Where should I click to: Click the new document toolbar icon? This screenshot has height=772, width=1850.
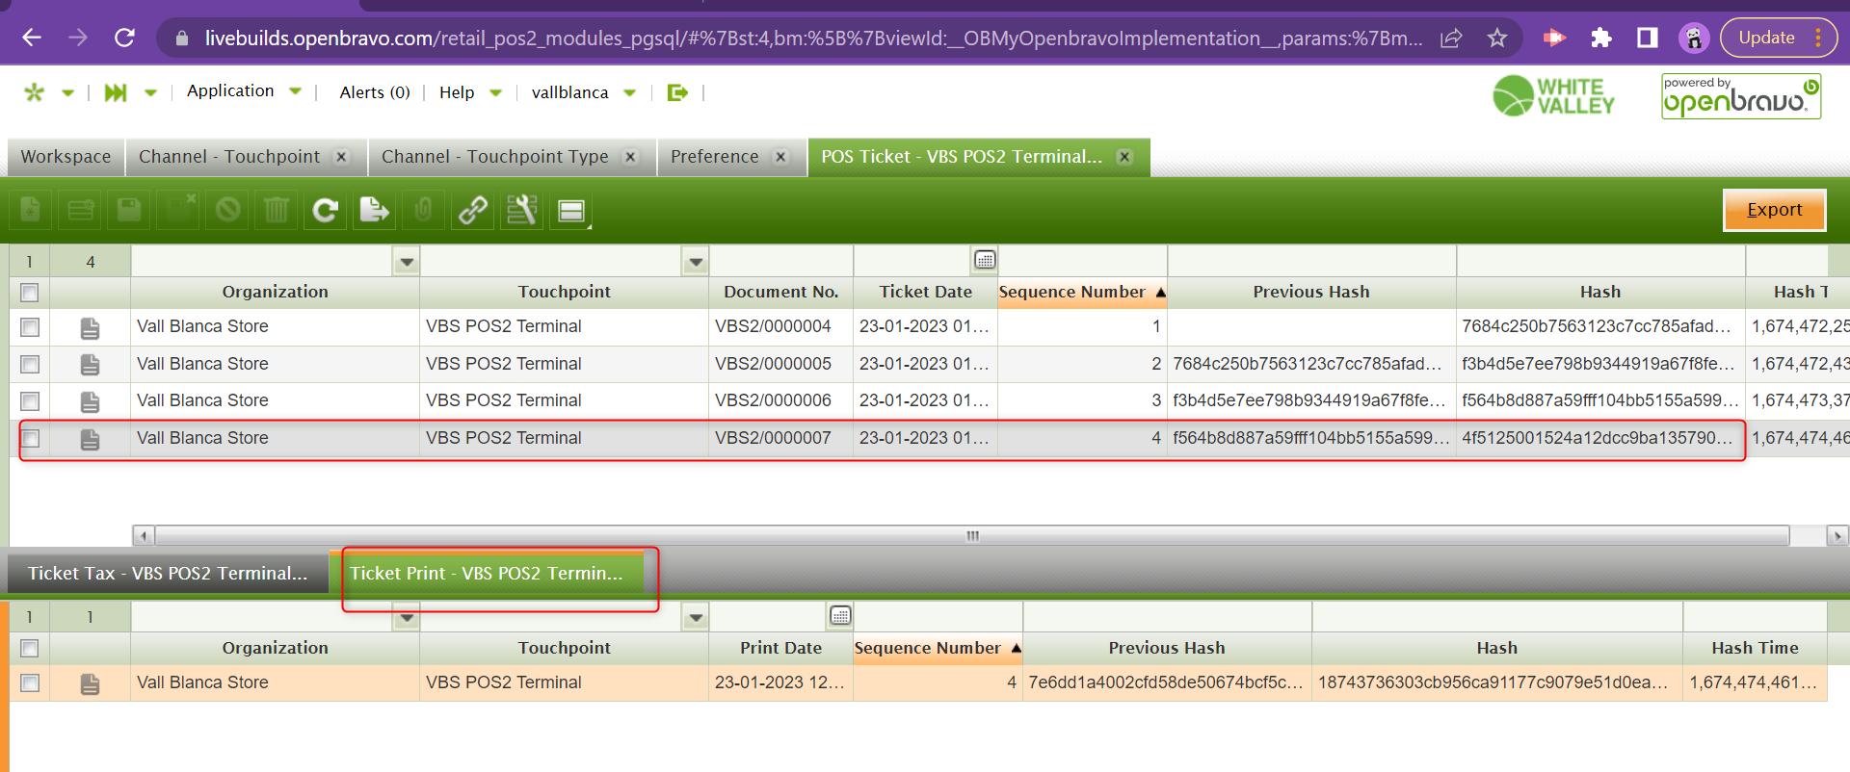tap(31, 210)
